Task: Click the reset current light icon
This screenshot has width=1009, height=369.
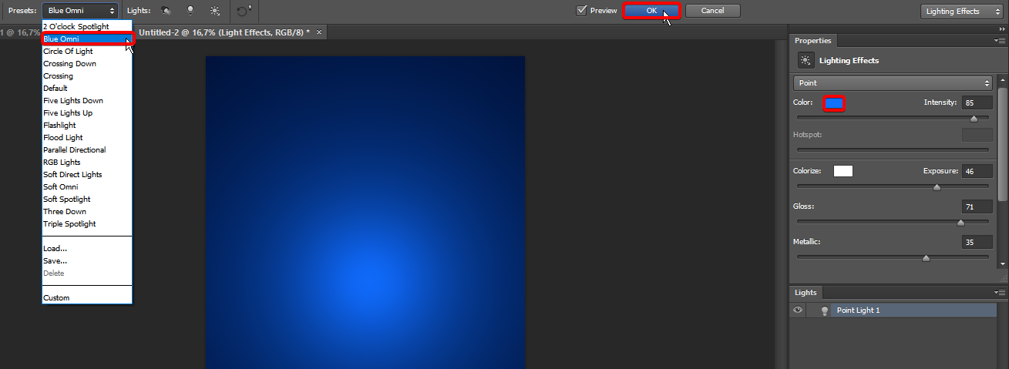Action: pyautogui.click(x=244, y=11)
